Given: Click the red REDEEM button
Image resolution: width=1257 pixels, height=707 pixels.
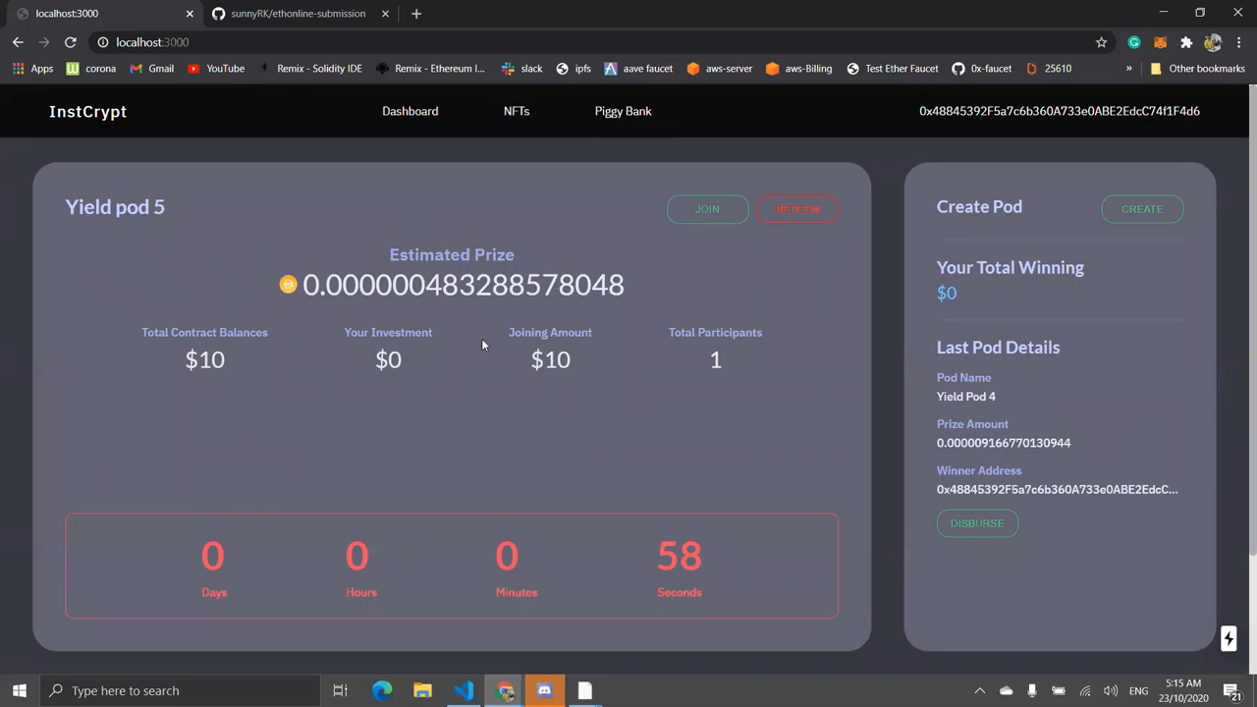Looking at the screenshot, I should point(797,209).
